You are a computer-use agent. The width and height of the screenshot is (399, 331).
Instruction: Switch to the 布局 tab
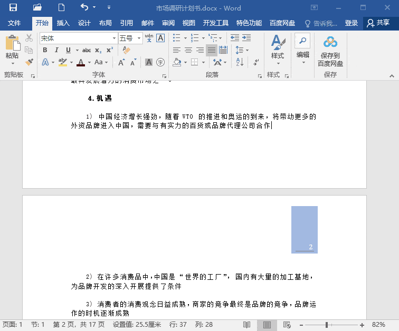click(106, 23)
